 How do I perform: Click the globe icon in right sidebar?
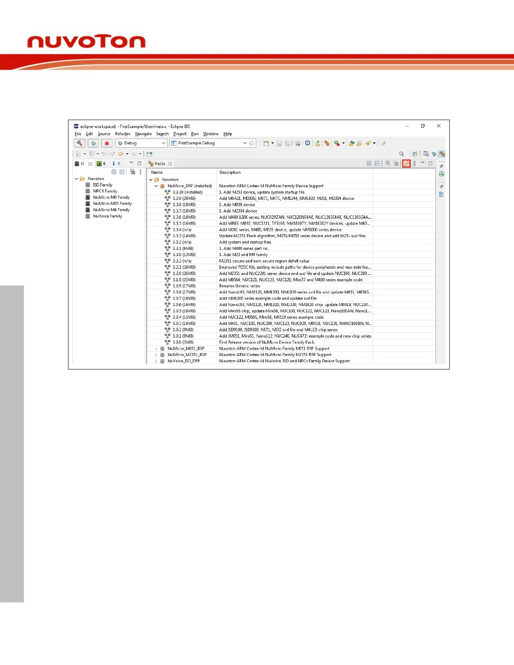pos(441,174)
